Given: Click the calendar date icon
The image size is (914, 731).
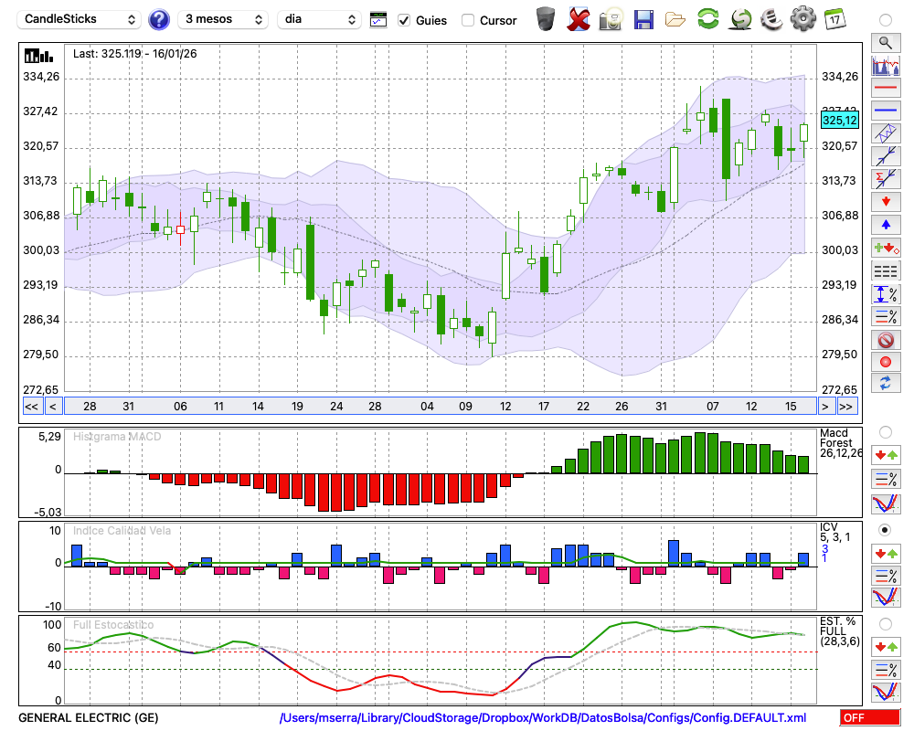Looking at the screenshot, I should (x=834, y=19).
